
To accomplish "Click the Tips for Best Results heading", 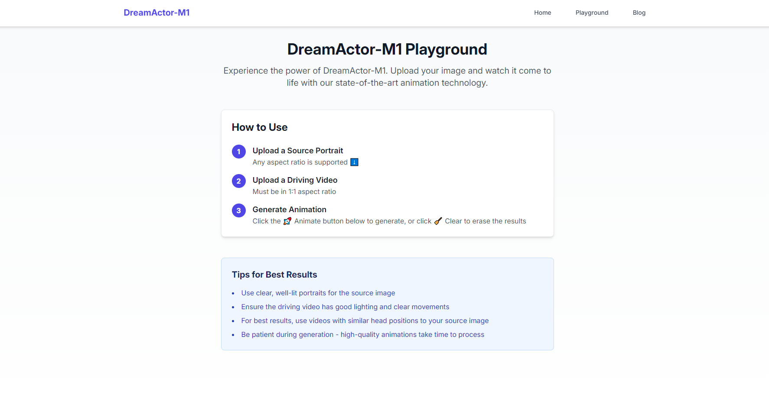I will click(x=274, y=275).
